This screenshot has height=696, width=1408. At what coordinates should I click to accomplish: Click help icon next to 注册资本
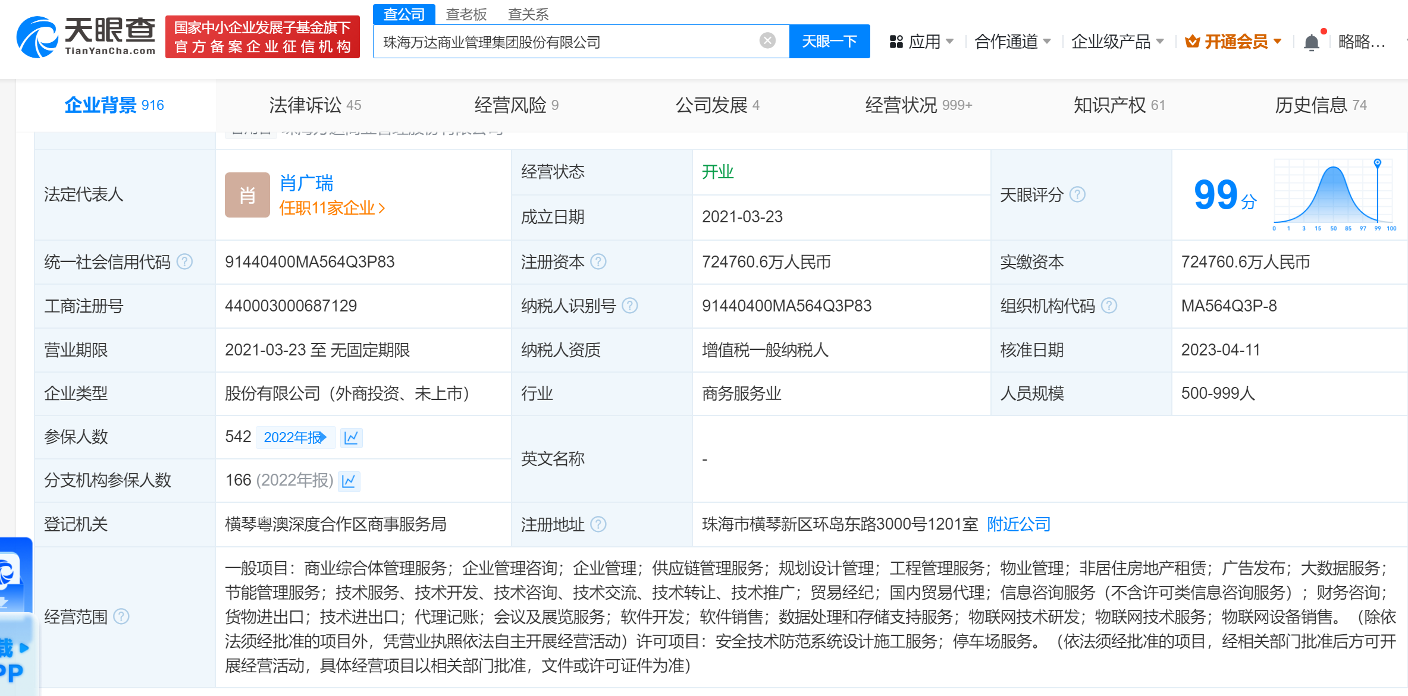598,262
